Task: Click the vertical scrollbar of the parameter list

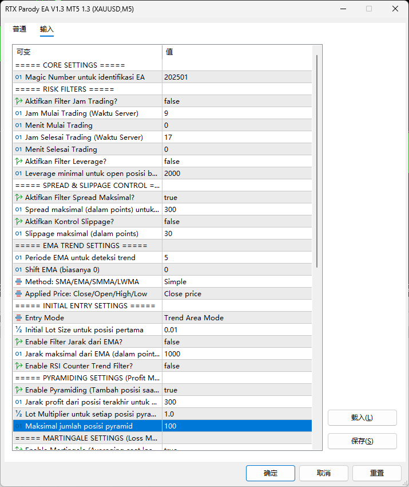Action: tap(317, 160)
